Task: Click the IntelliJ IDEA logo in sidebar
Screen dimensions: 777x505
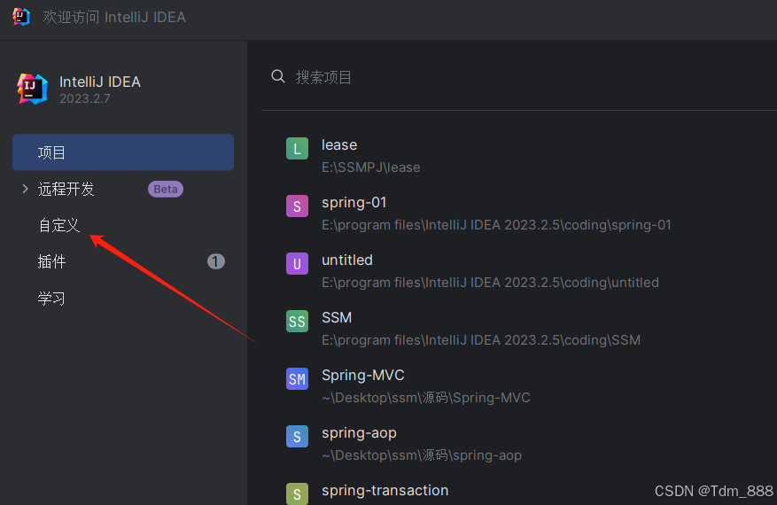Action: 32,89
